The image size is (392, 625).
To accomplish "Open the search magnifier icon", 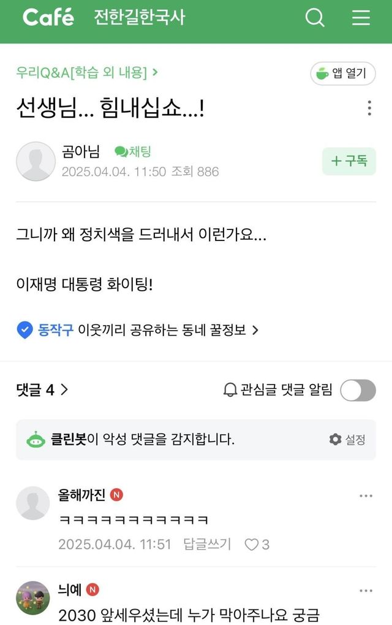I will click(315, 18).
